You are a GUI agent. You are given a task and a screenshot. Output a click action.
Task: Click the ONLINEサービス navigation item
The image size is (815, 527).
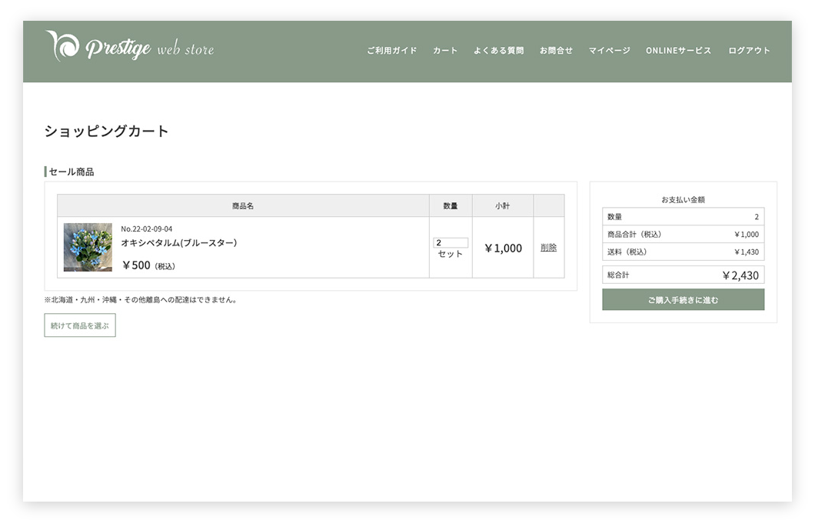point(678,51)
